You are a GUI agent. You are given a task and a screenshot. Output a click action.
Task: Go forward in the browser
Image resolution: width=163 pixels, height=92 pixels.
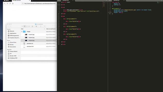(7, 3)
